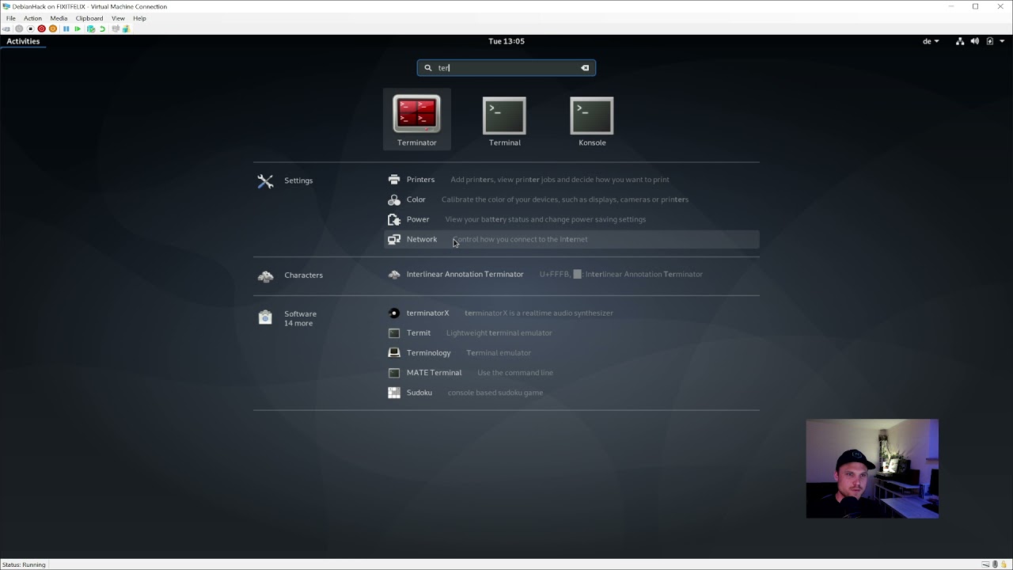Focus the search field containing 'ter'

click(506, 68)
